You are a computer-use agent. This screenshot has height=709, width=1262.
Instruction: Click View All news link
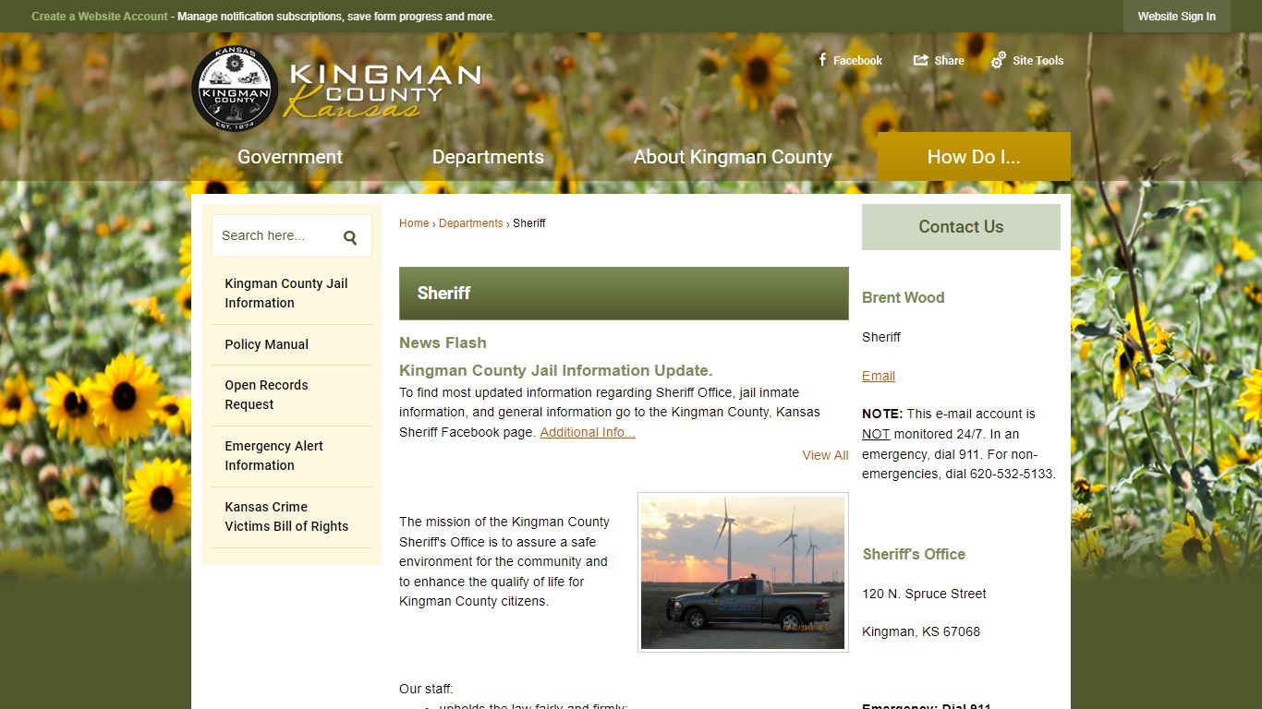(x=825, y=455)
